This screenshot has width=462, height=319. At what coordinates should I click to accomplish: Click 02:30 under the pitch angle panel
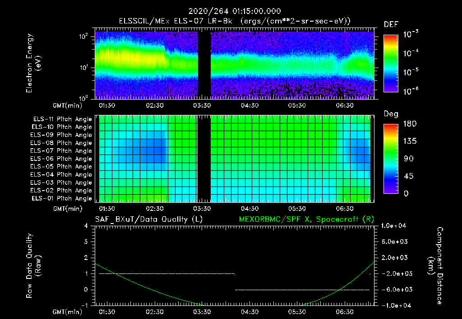click(x=155, y=209)
